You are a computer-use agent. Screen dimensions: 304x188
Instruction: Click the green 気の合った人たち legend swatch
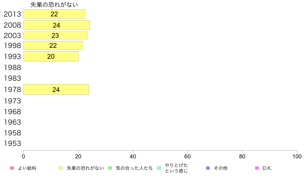(x=110, y=168)
